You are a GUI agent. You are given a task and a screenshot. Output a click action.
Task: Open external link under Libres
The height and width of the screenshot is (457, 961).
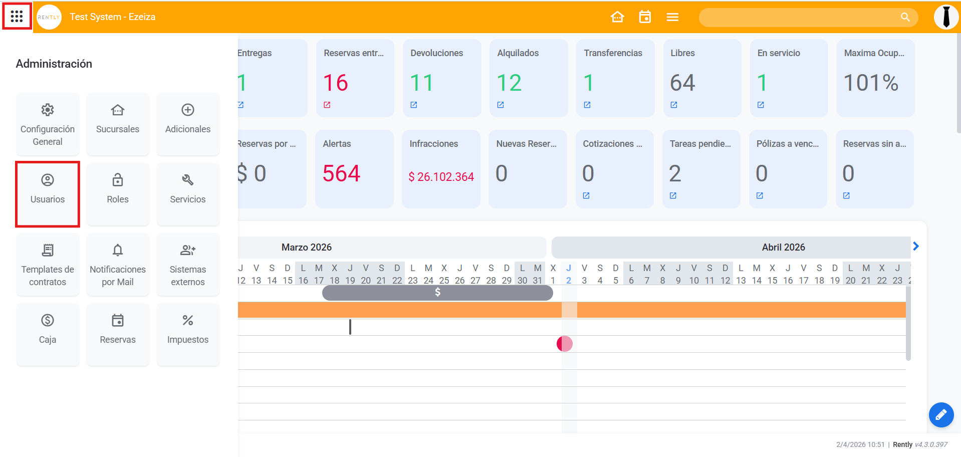[674, 105]
